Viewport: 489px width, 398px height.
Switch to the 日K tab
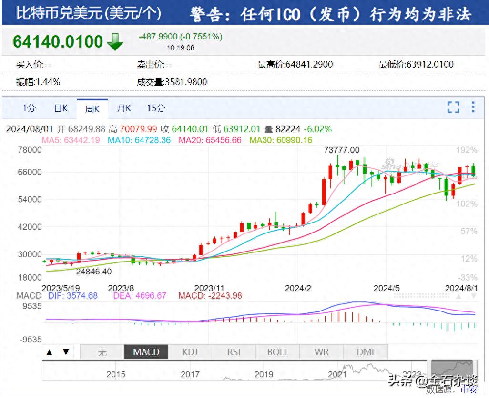click(61, 108)
